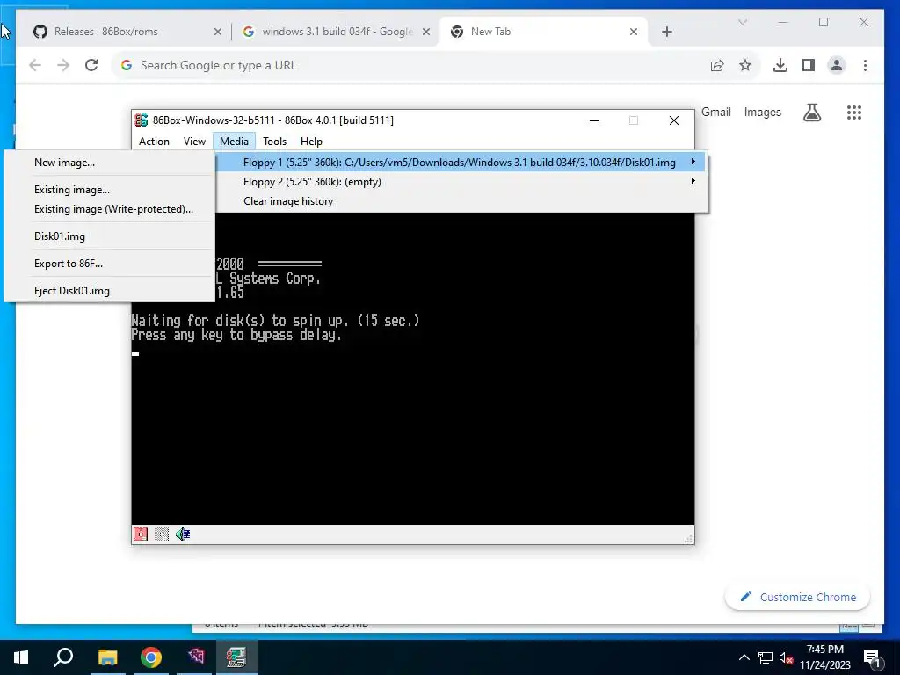Image resolution: width=900 pixels, height=675 pixels.
Task: Open the Help menu in 86Box
Action: [x=311, y=142]
